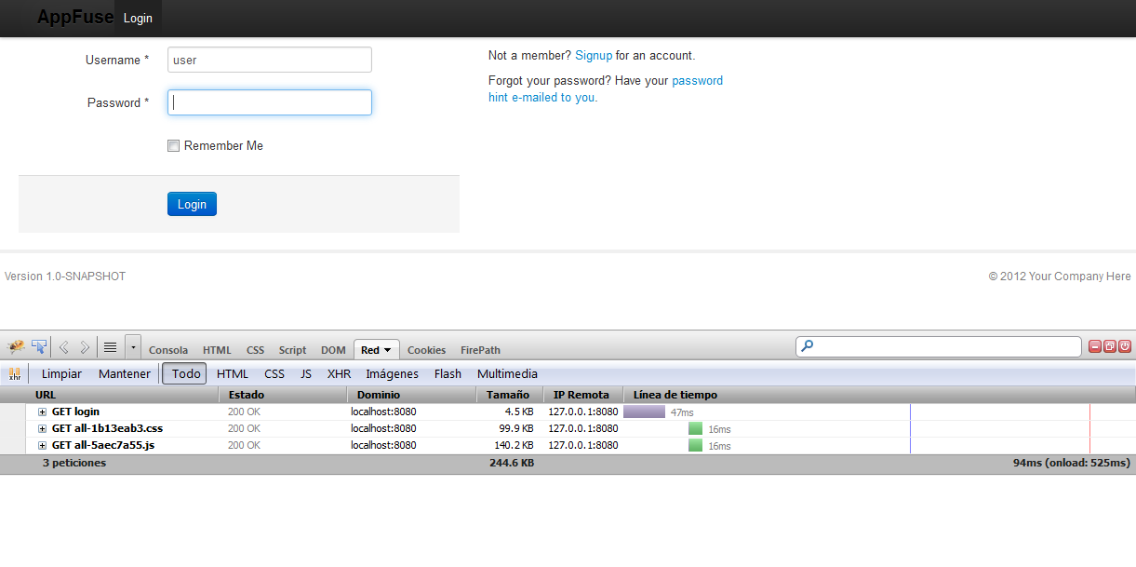Open the small dropdown arrow beside panel list
This screenshot has height=567, width=1136.
[x=133, y=346]
